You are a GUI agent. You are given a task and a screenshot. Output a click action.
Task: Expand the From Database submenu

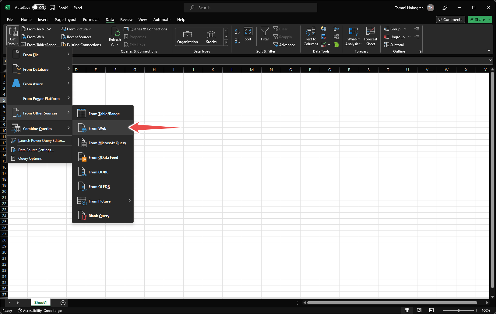coord(40,70)
